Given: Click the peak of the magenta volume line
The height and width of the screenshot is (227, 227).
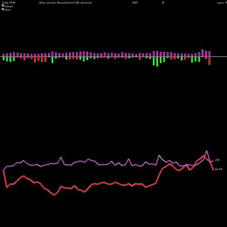Looking at the screenshot, I should click(207, 151).
